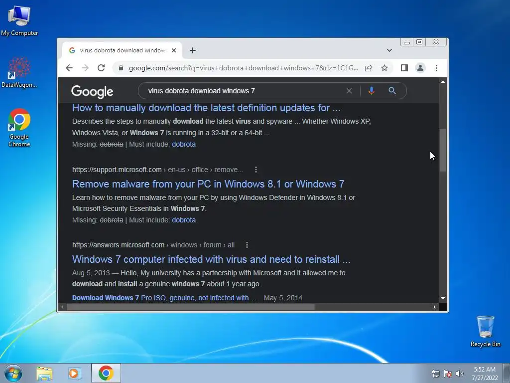Image resolution: width=510 pixels, height=383 pixels.
Task: Open Windows Explorer from taskbar
Action: coord(44,374)
